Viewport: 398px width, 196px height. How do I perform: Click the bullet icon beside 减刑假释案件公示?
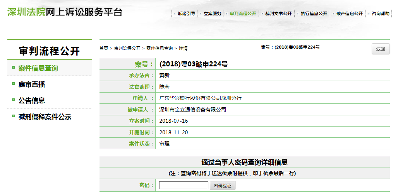tap(13, 116)
